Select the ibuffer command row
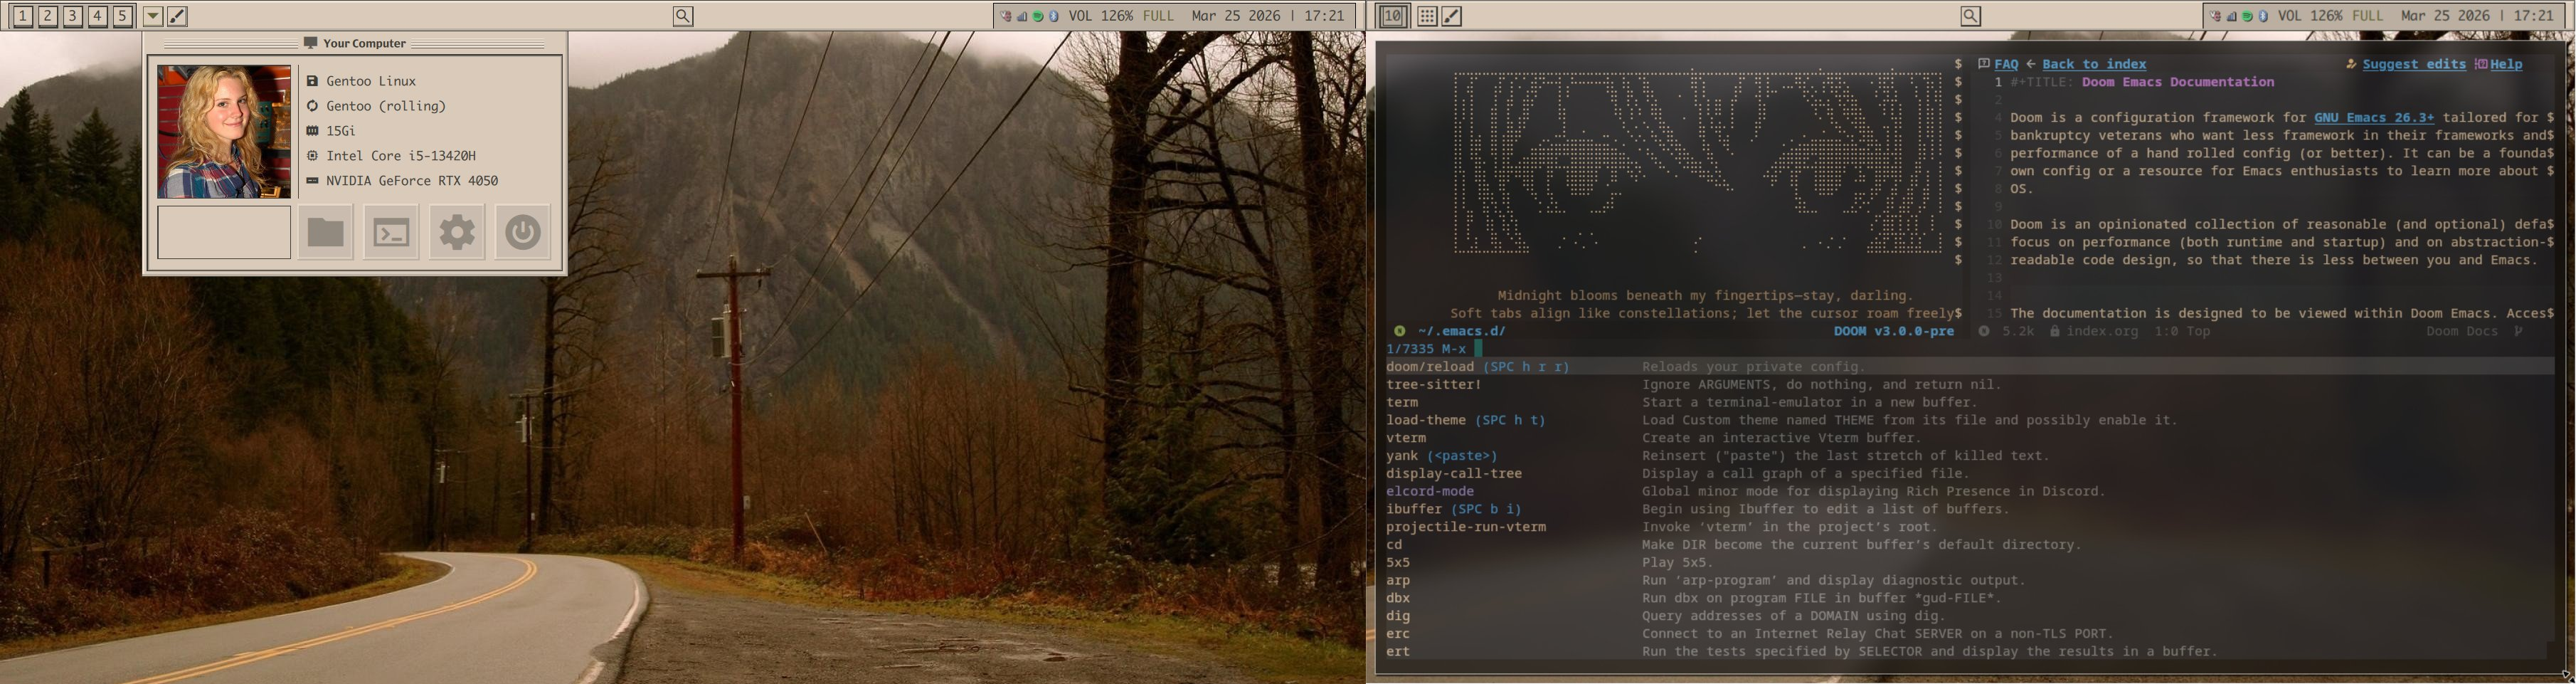Viewport: 2576px width, 684px height. [1970, 509]
